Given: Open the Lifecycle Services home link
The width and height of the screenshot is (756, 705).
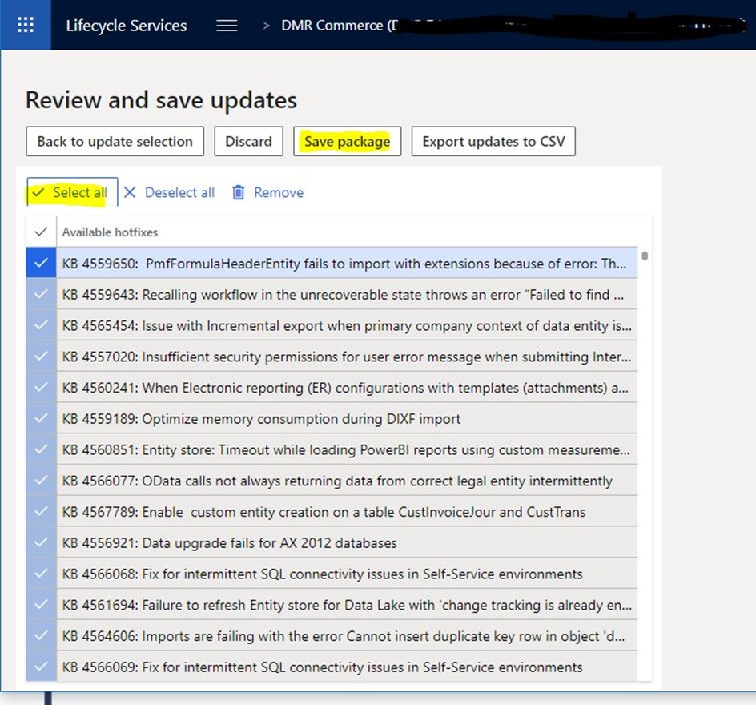Looking at the screenshot, I should click(127, 26).
